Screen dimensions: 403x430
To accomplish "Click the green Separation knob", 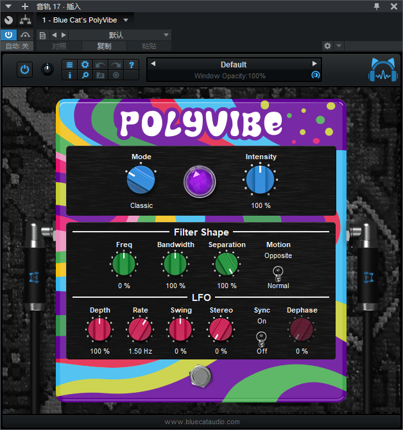I will (x=227, y=264).
